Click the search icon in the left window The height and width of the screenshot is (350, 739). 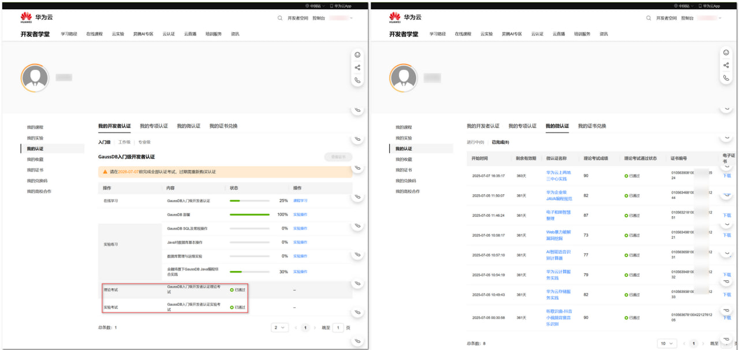coord(280,18)
